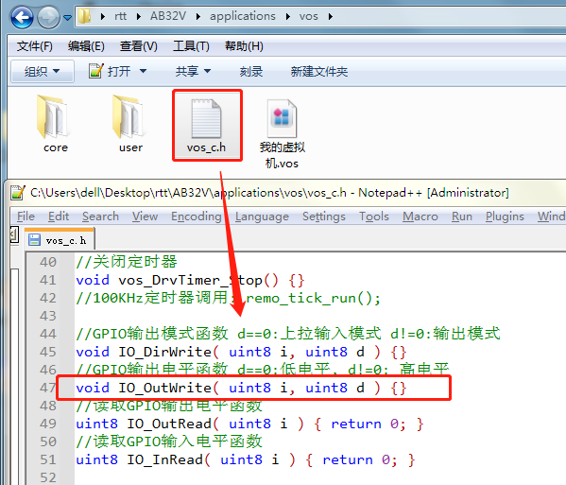Open the Notepad++ Plugins menu
This screenshot has width=566, height=485.
coord(505,217)
